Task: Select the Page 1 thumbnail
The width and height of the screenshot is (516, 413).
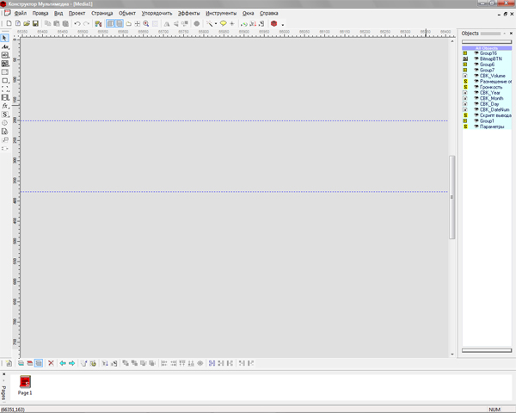Action: 25,385
